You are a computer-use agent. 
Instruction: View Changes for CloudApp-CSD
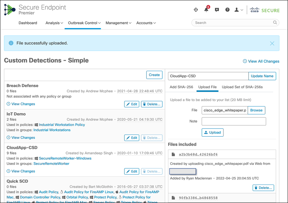pyautogui.click(x=23, y=171)
